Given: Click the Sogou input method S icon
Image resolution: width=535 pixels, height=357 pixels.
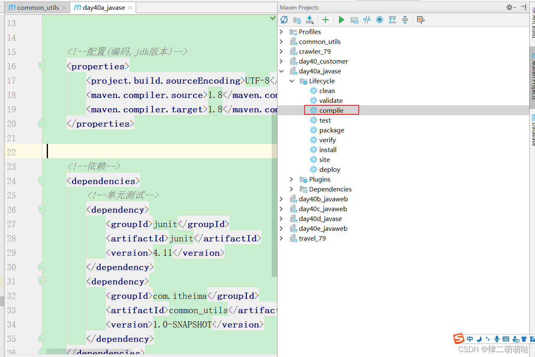Looking at the screenshot, I should (x=459, y=339).
